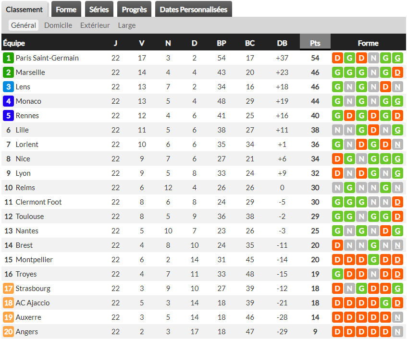Image resolution: width=407 pixels, height=339 pixels.
Task: Click Paris Saint-Germain's first form result badge
Action: click(337, 58)
